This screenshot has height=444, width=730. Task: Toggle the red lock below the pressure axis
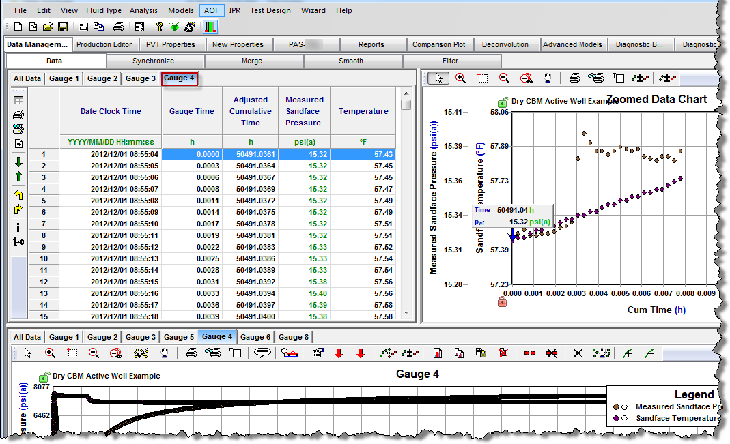tap(503, 301)
